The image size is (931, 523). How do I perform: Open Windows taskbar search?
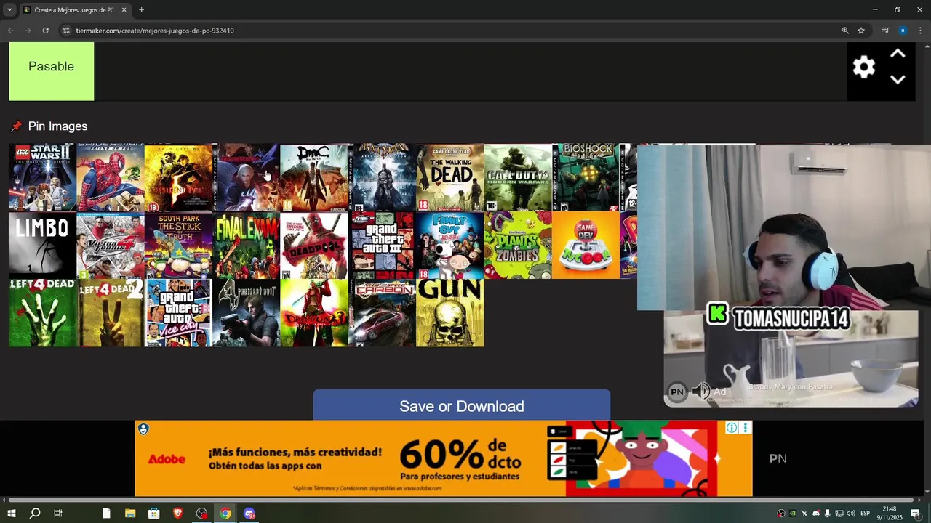point(34,514)
